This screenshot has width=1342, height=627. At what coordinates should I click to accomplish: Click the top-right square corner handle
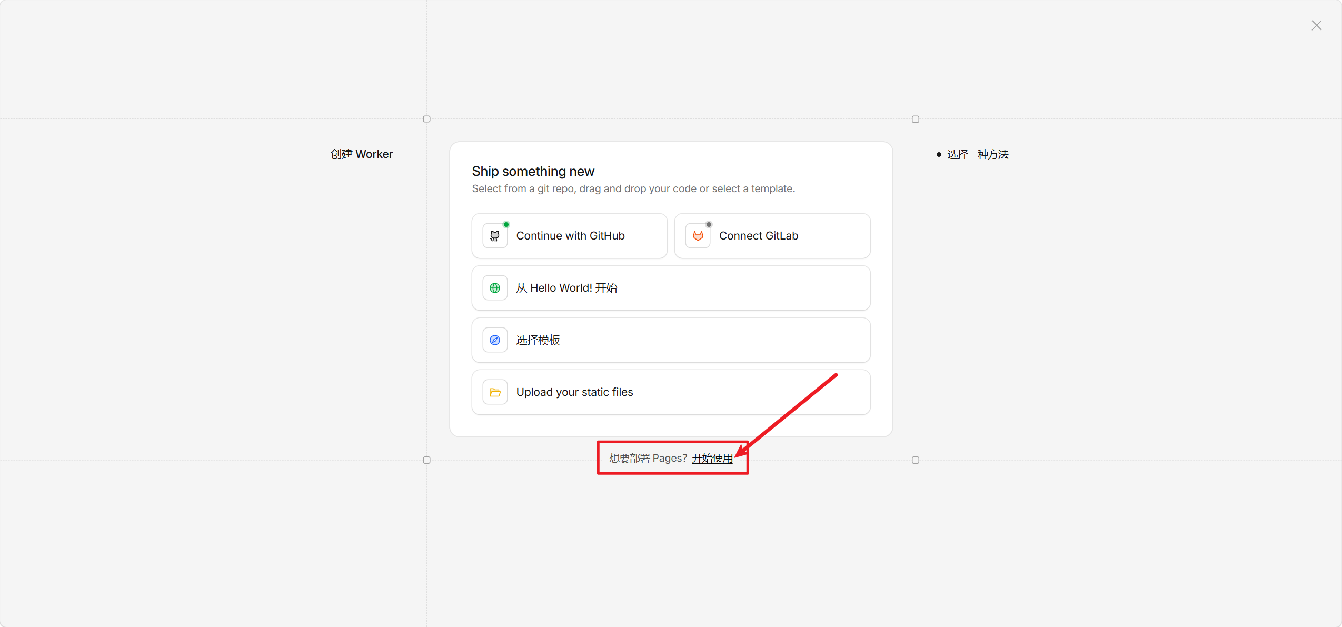click(x=915, y=119)
